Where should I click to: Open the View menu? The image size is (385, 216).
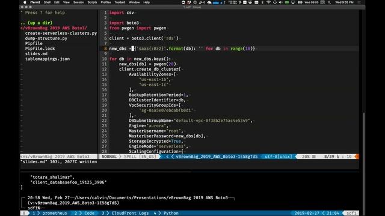point(66,2)
